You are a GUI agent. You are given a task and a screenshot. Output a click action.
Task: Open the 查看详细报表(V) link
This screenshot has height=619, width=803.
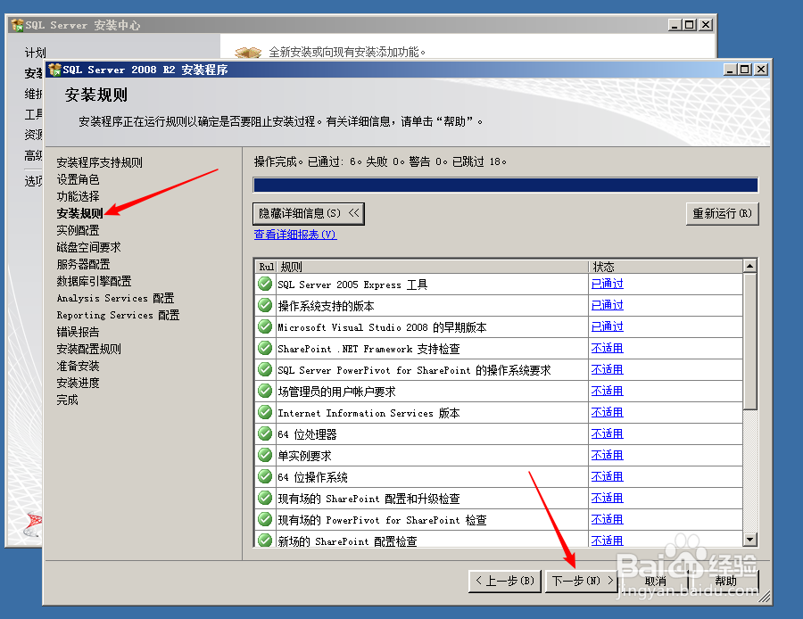pyautogui.click(x=295, y=235)
